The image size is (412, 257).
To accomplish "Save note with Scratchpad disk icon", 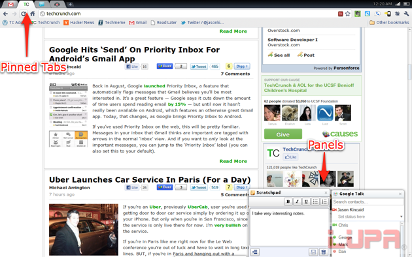I will tap(313, 252).
